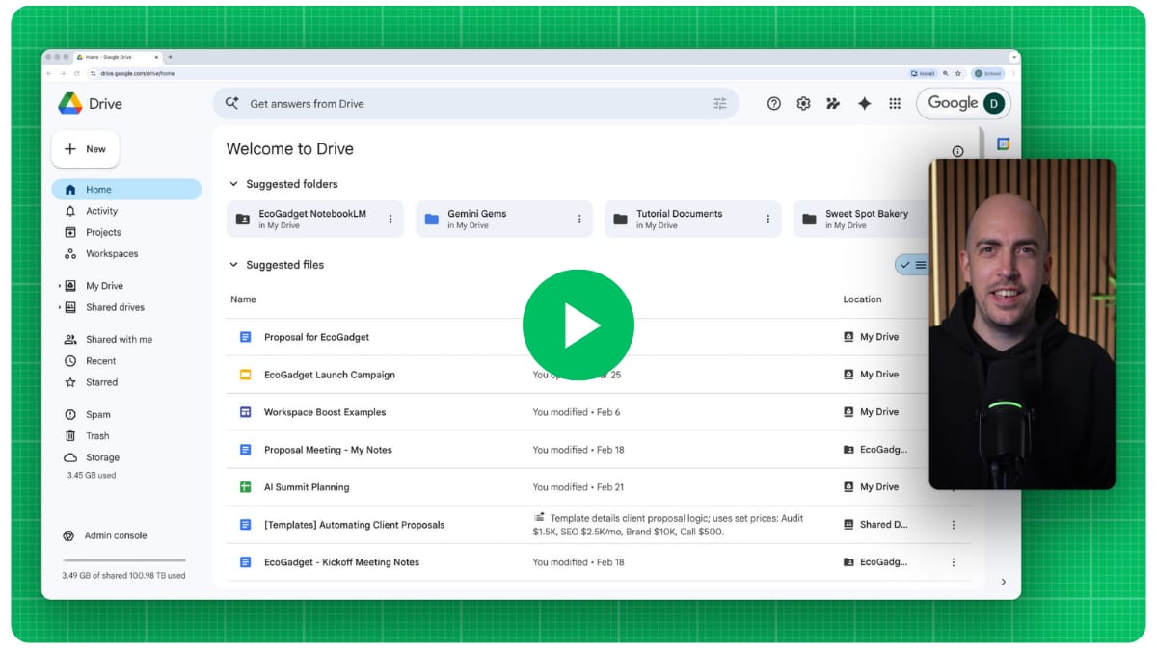Open the Help question mark icon
This screenshot has height=650, width=1157.
pyautogui.click(x=774, y=104)
